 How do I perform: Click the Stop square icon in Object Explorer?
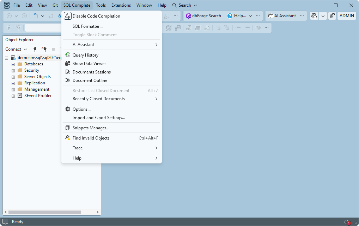[x=53, y=49]
